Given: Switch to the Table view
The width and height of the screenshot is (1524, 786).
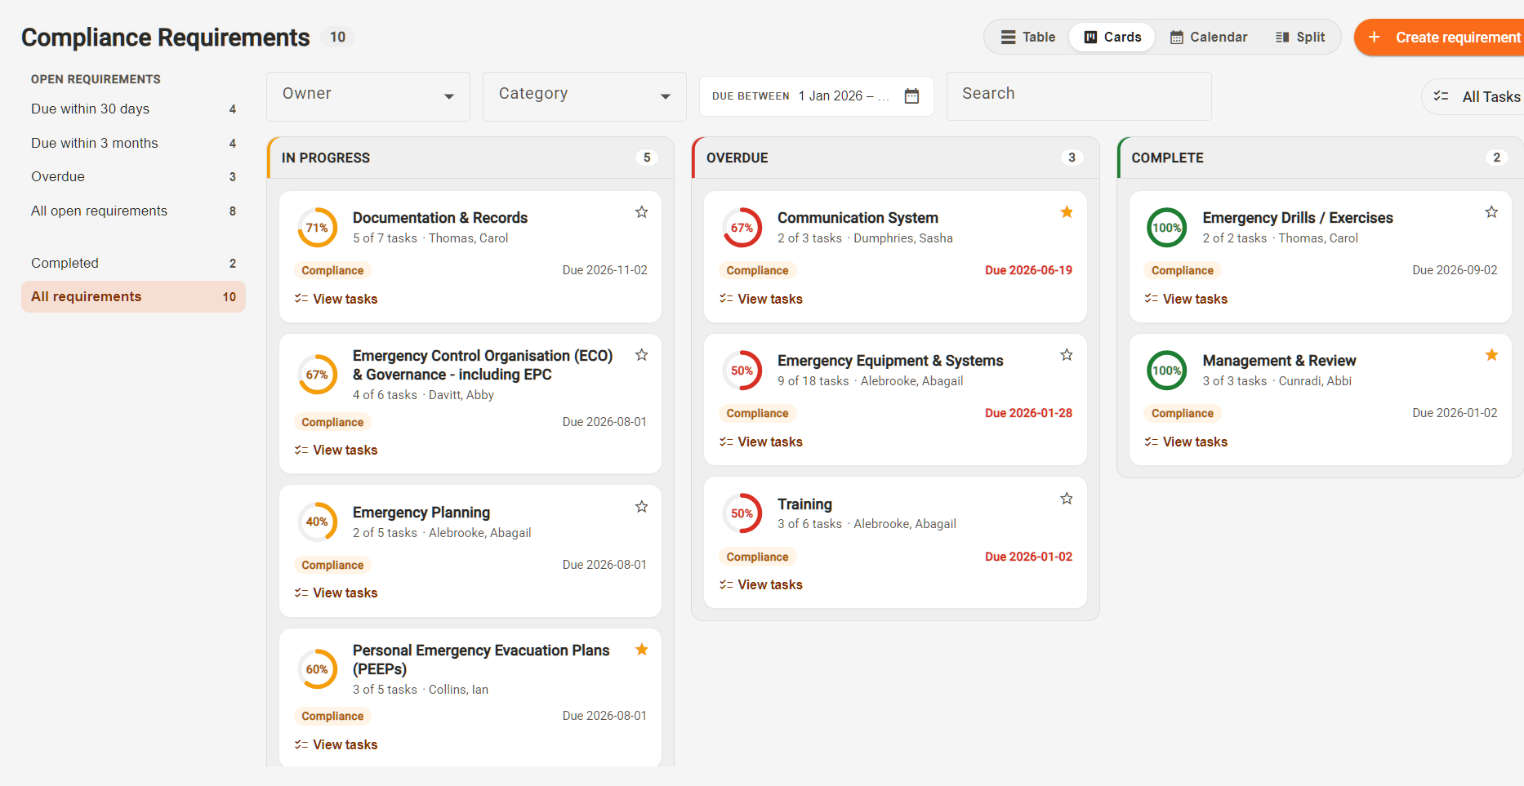Looking at the screenshot, I should coord(1028,38).
